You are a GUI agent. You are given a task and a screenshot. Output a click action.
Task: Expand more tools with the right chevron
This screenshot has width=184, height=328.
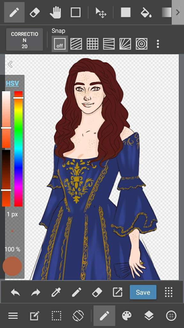pyautogui.click(x=178, y=12)
